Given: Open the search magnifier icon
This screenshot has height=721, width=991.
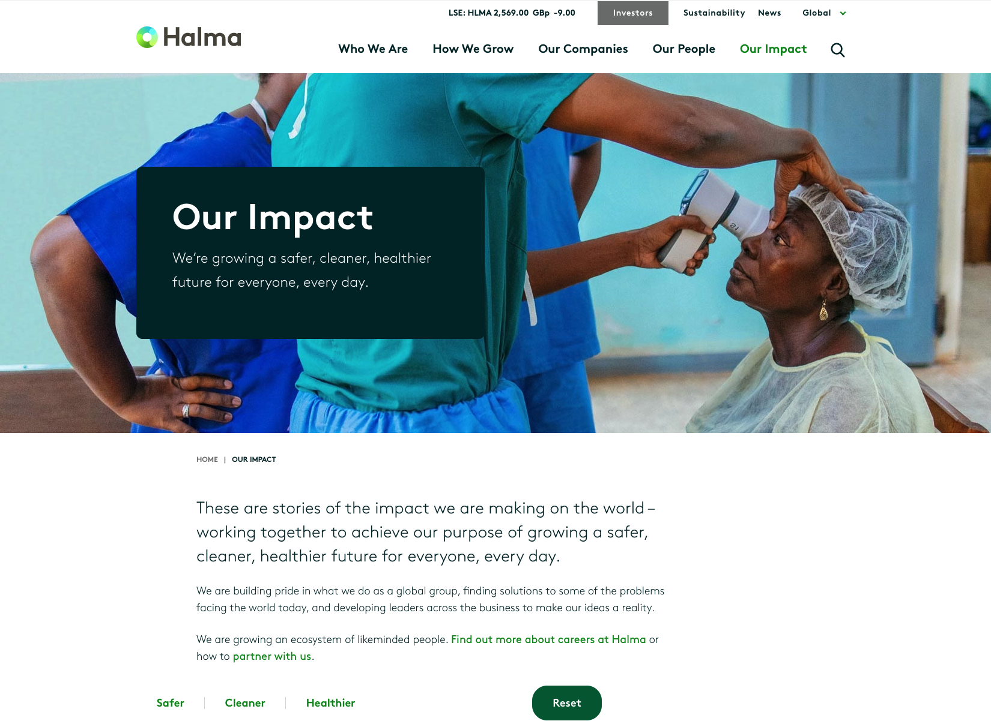Looking at the screenshot, I should [x=837, y=50].
